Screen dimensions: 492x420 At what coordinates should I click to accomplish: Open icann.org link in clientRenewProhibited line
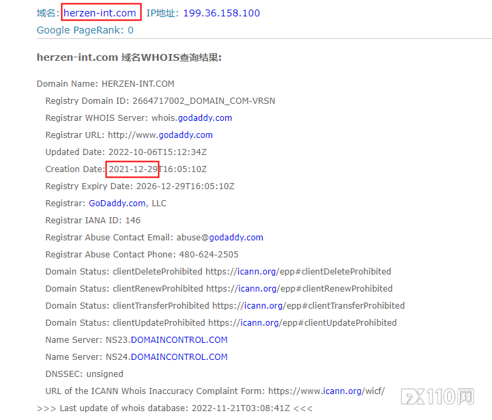(x=257, y=288)
